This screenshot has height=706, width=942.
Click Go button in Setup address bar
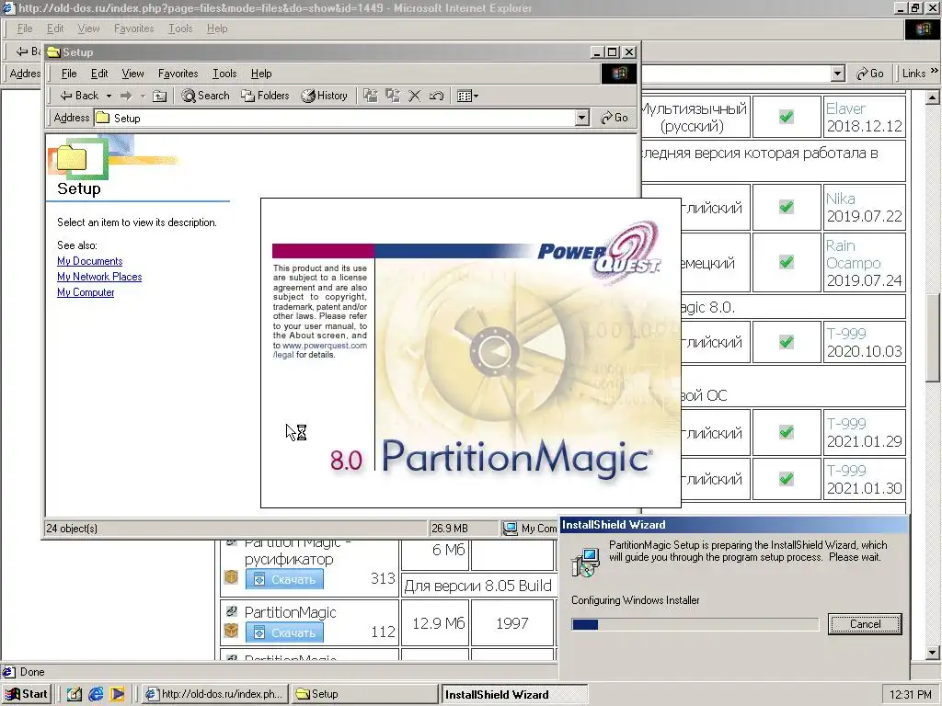(614, 118)
